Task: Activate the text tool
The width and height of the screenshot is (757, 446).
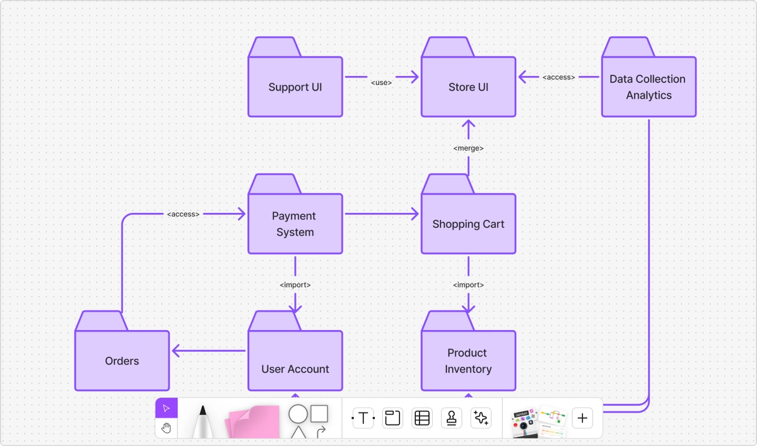Action: tap(363, 417)
